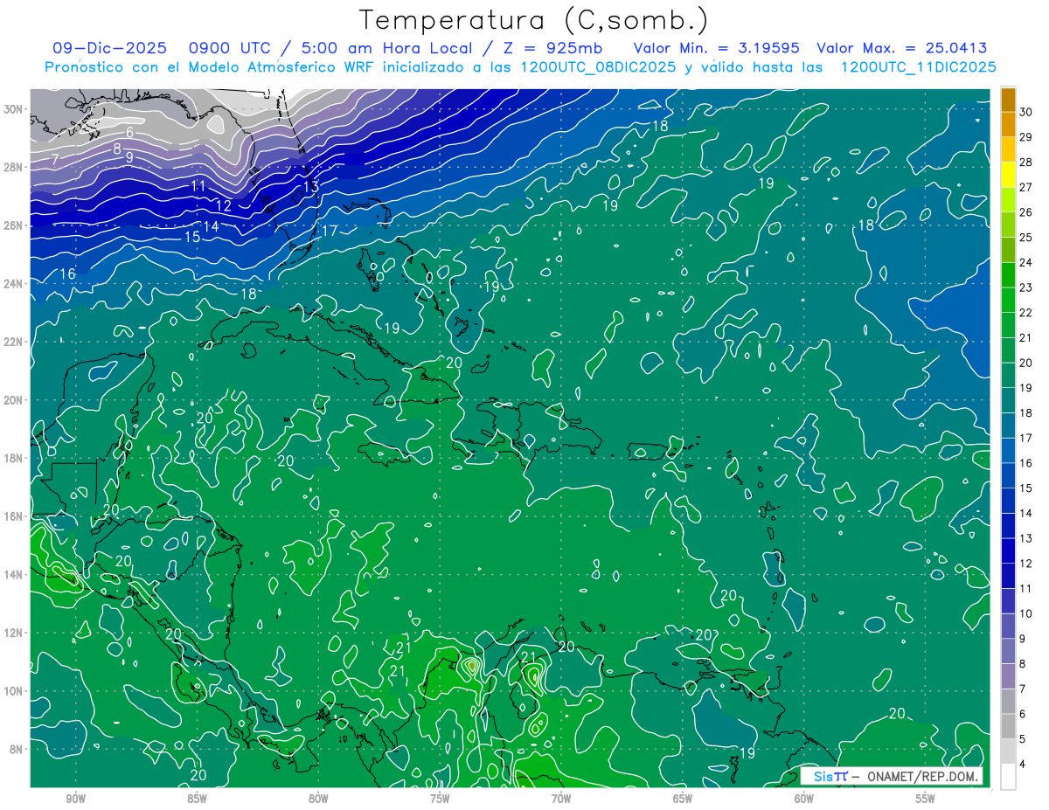Viewport: 1049px width, 810px height.
Task: Click the colorbar scale label 27
Action: tap(1026, 187)
